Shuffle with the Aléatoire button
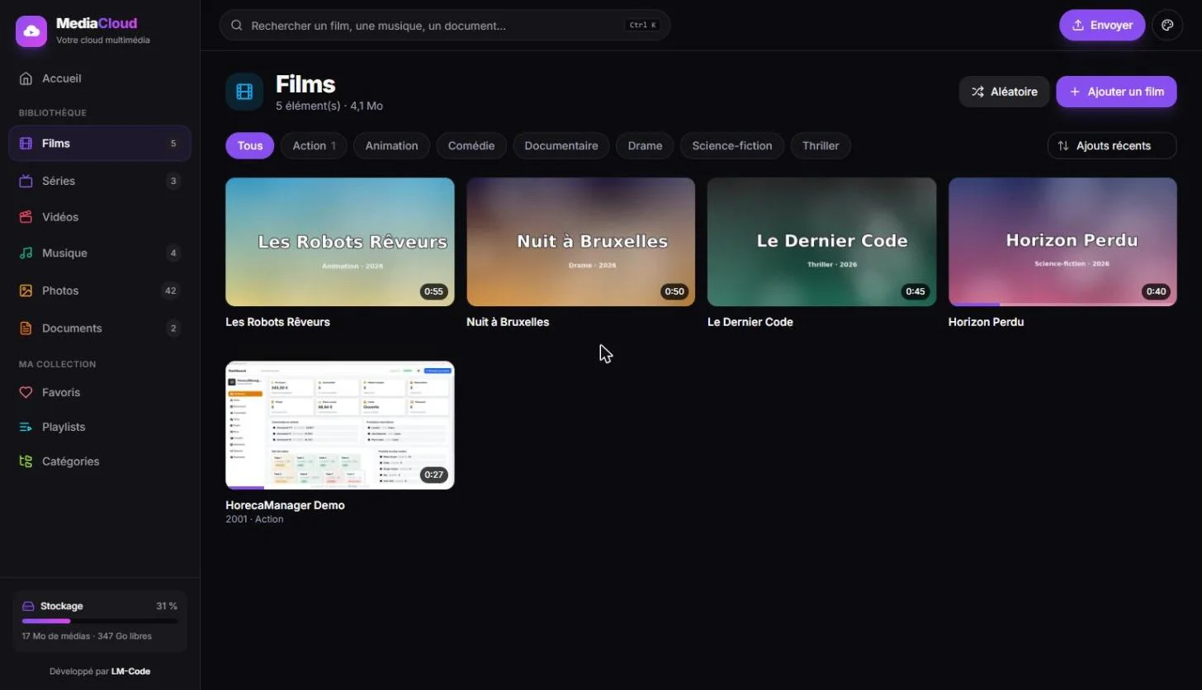Screen dimensions: 1202x690 click(1004, 92)
